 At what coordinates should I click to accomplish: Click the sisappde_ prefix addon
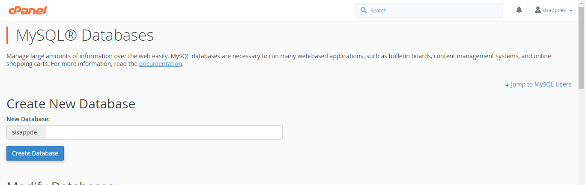[26, 132]
